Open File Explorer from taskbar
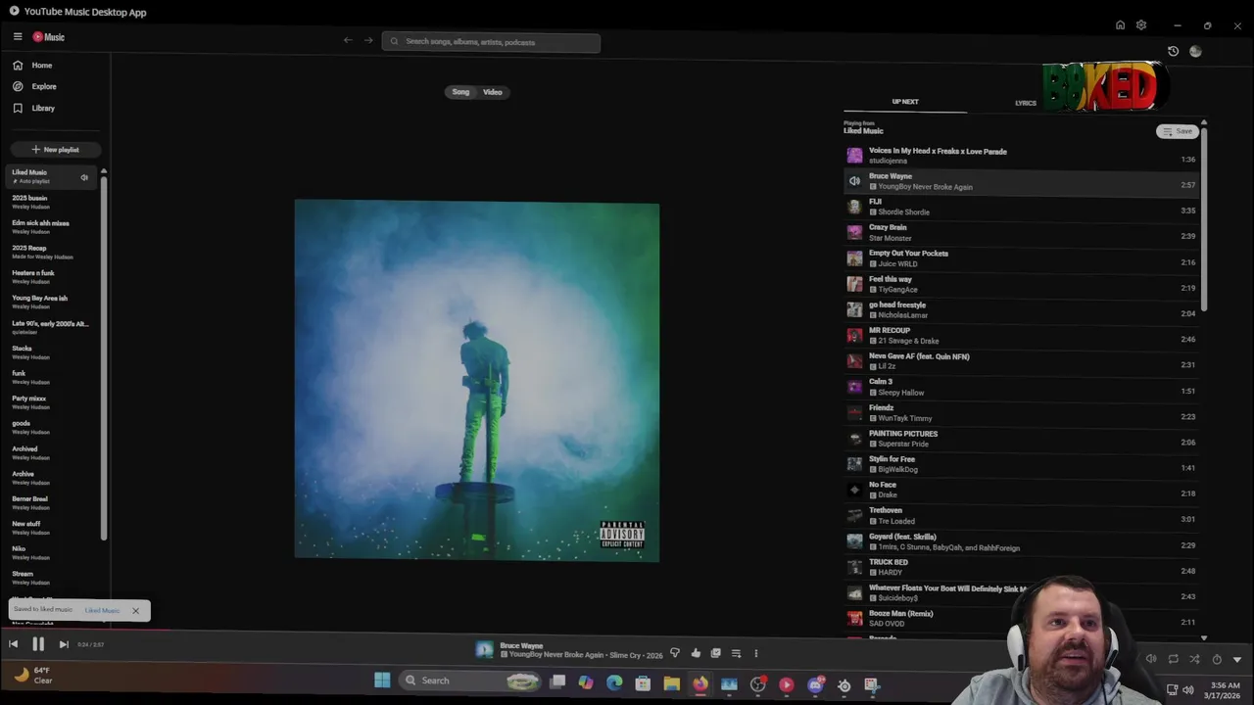This screenshot has width=1254, height=705. tap(671, 683)
